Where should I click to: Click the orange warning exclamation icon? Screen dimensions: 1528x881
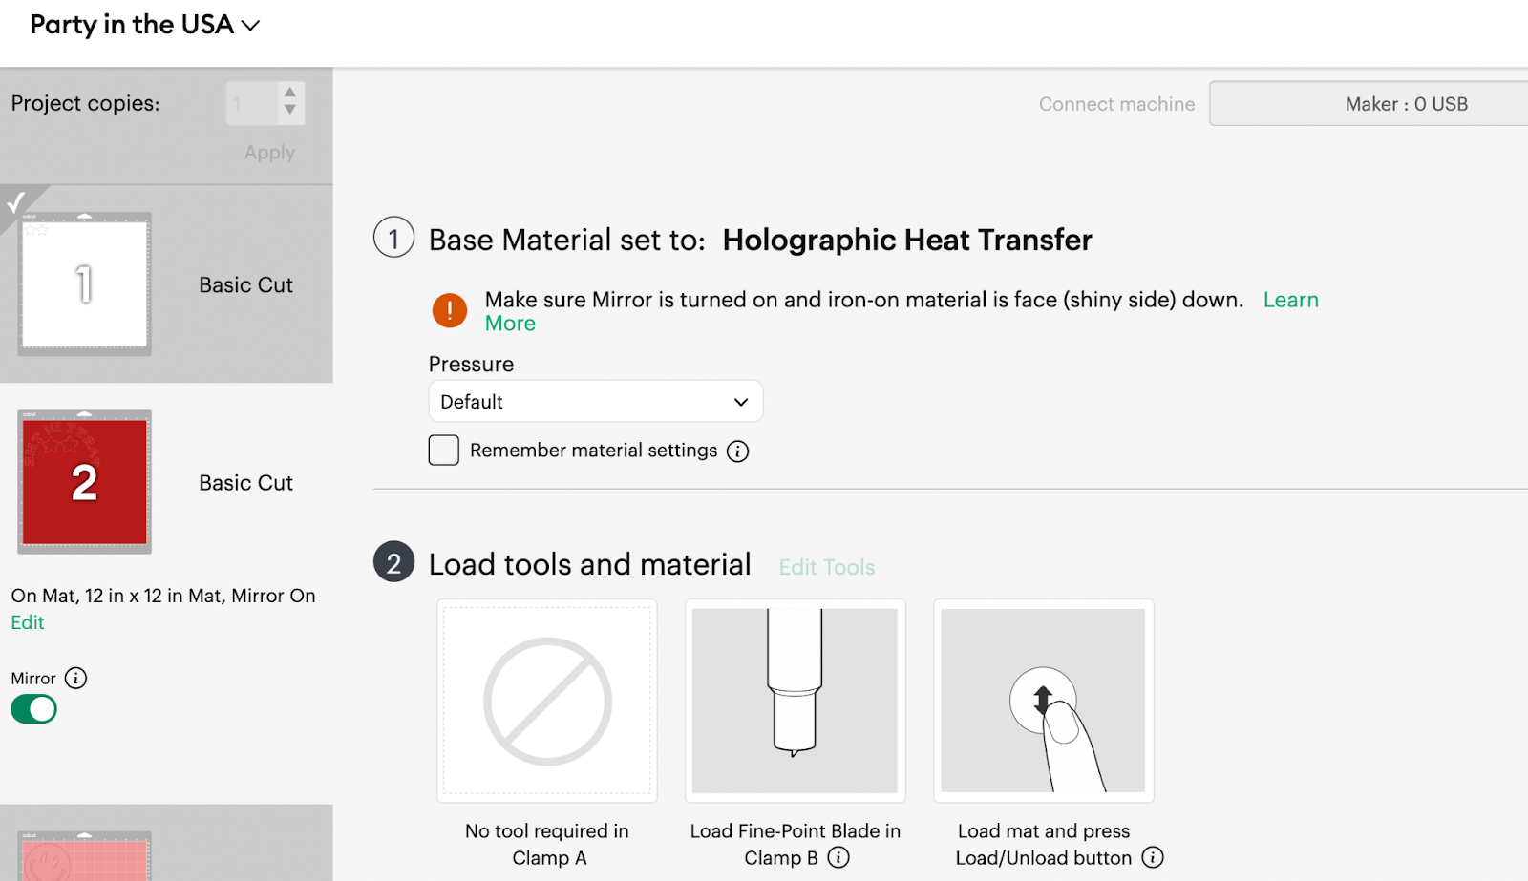(x=450, y=310)
